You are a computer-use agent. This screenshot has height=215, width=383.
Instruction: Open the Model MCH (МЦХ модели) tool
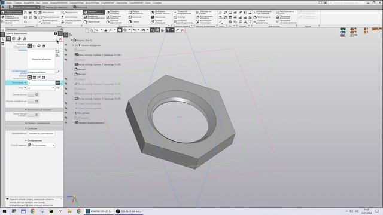[262, 17]
